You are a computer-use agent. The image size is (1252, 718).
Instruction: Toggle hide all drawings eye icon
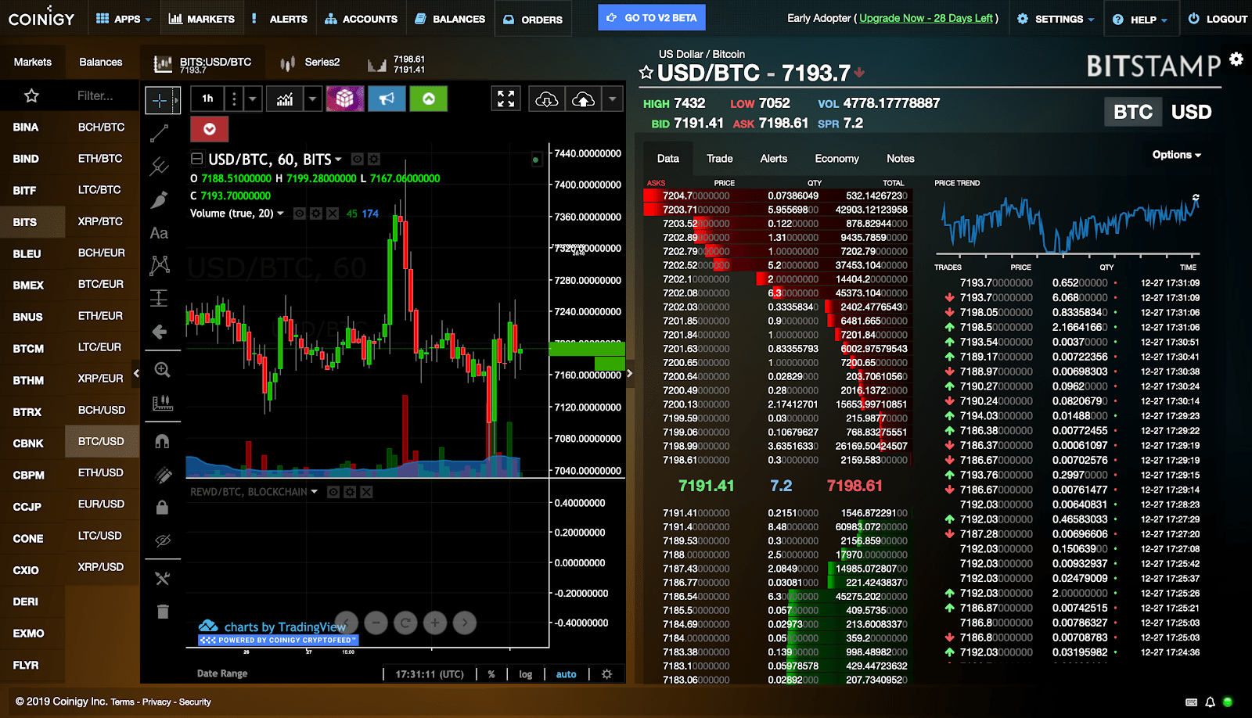(163, 540)
